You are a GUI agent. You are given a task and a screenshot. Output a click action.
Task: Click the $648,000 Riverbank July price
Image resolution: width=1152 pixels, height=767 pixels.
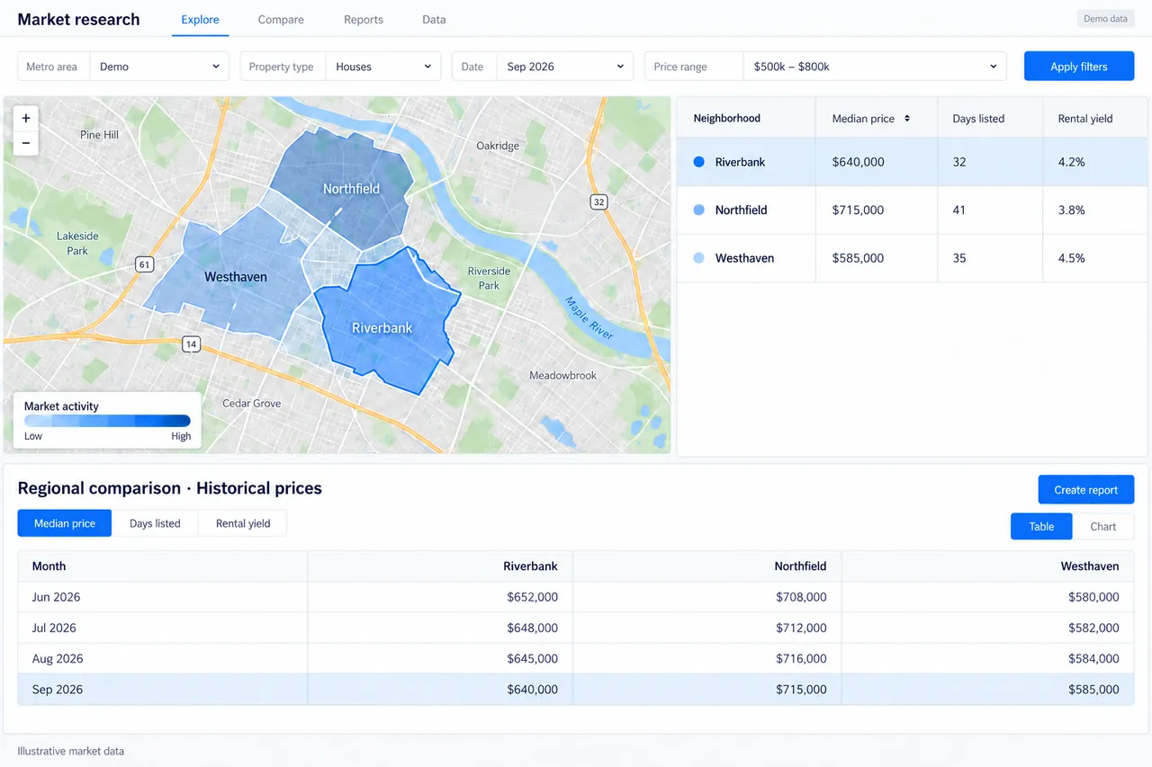tap(532, 628)
